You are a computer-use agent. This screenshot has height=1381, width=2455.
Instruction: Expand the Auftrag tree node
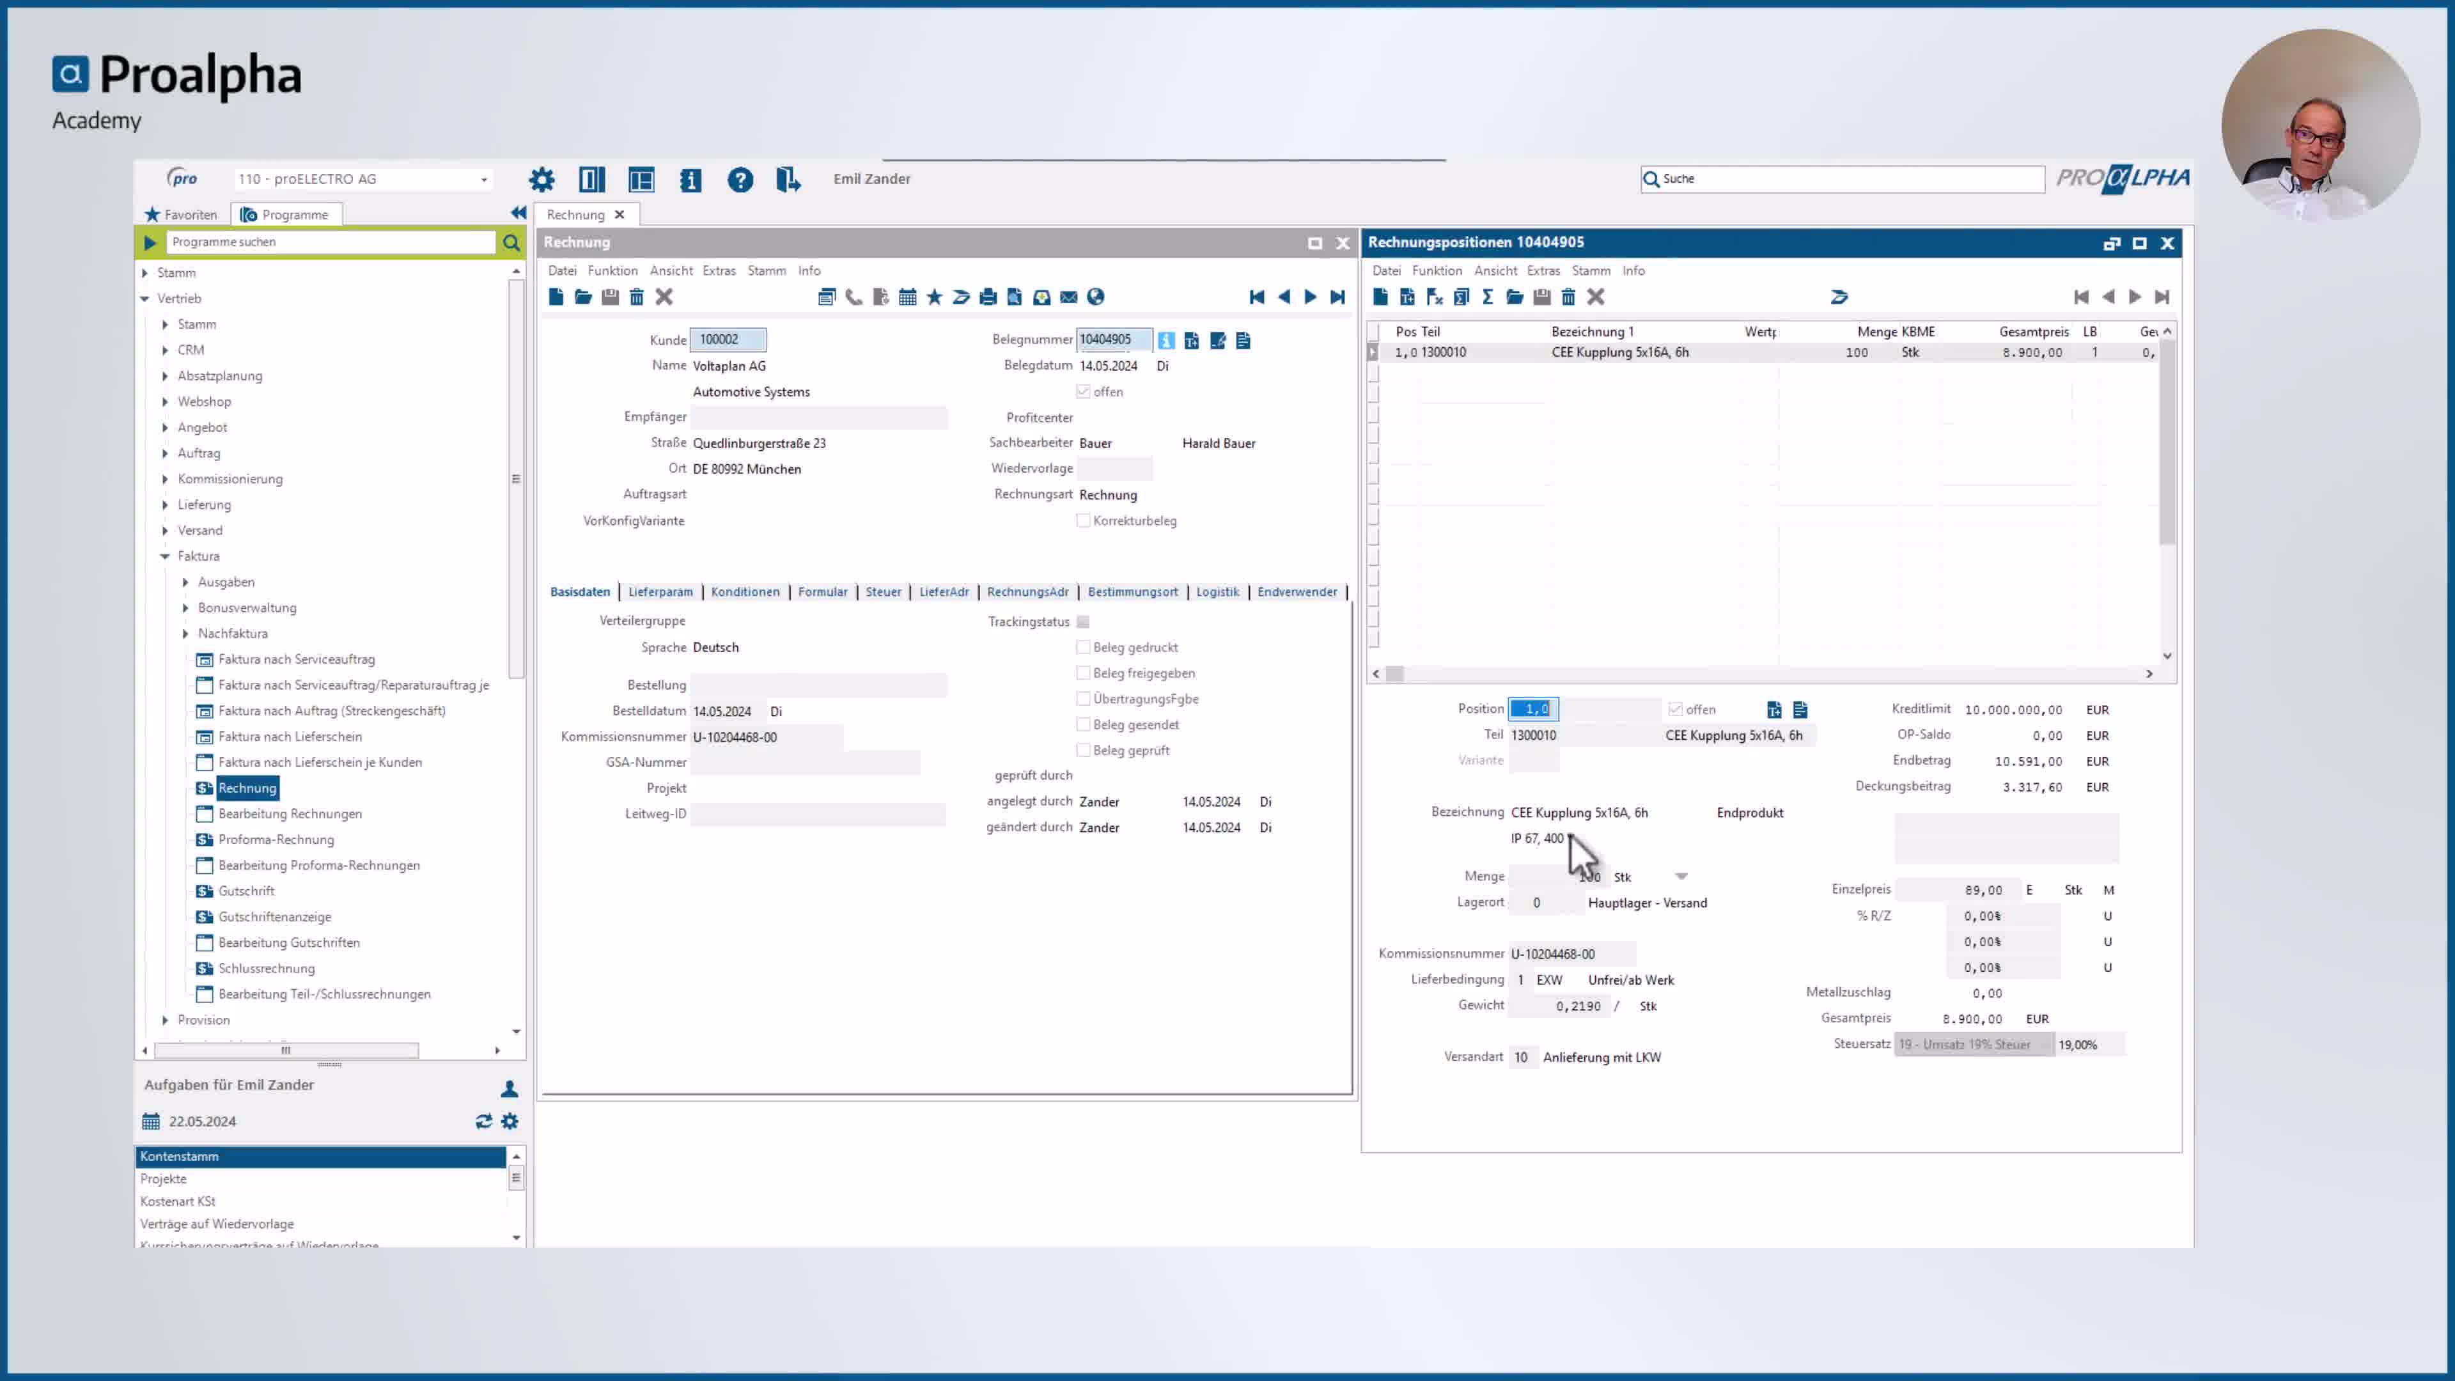(x=165, y=453)
